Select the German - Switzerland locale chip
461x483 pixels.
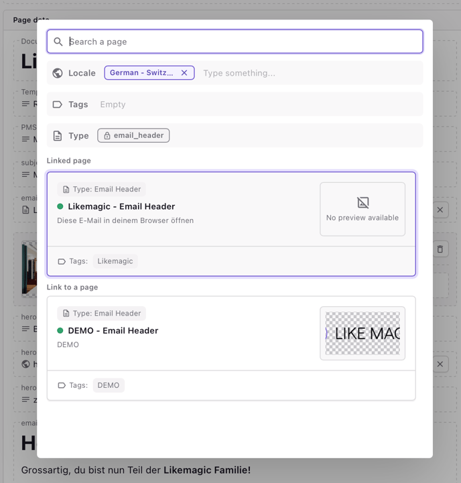click(142, 73)
